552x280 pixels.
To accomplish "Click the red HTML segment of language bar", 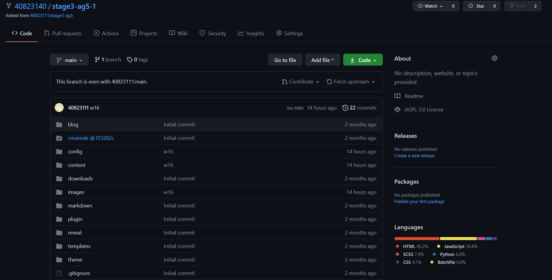I will [x=417, y=239].
